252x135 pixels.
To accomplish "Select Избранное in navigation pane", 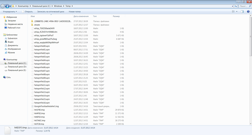I will pyautogui.click(x=12, y=17).
